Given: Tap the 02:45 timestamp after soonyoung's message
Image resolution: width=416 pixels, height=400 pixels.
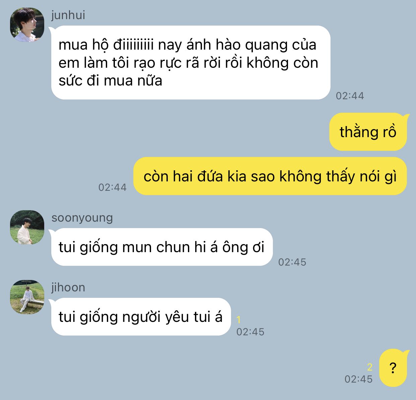Looking at the screenshot, I should click(292, 262).
